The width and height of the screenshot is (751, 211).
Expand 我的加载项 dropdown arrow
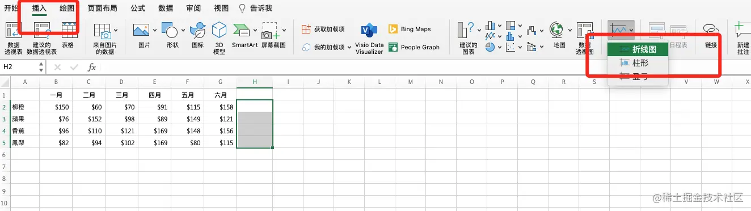tap(349, 47)
